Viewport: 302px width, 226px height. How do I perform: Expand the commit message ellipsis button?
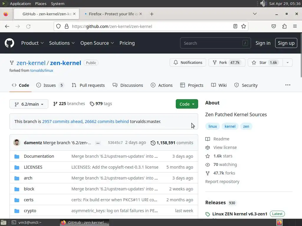point(98,143)
